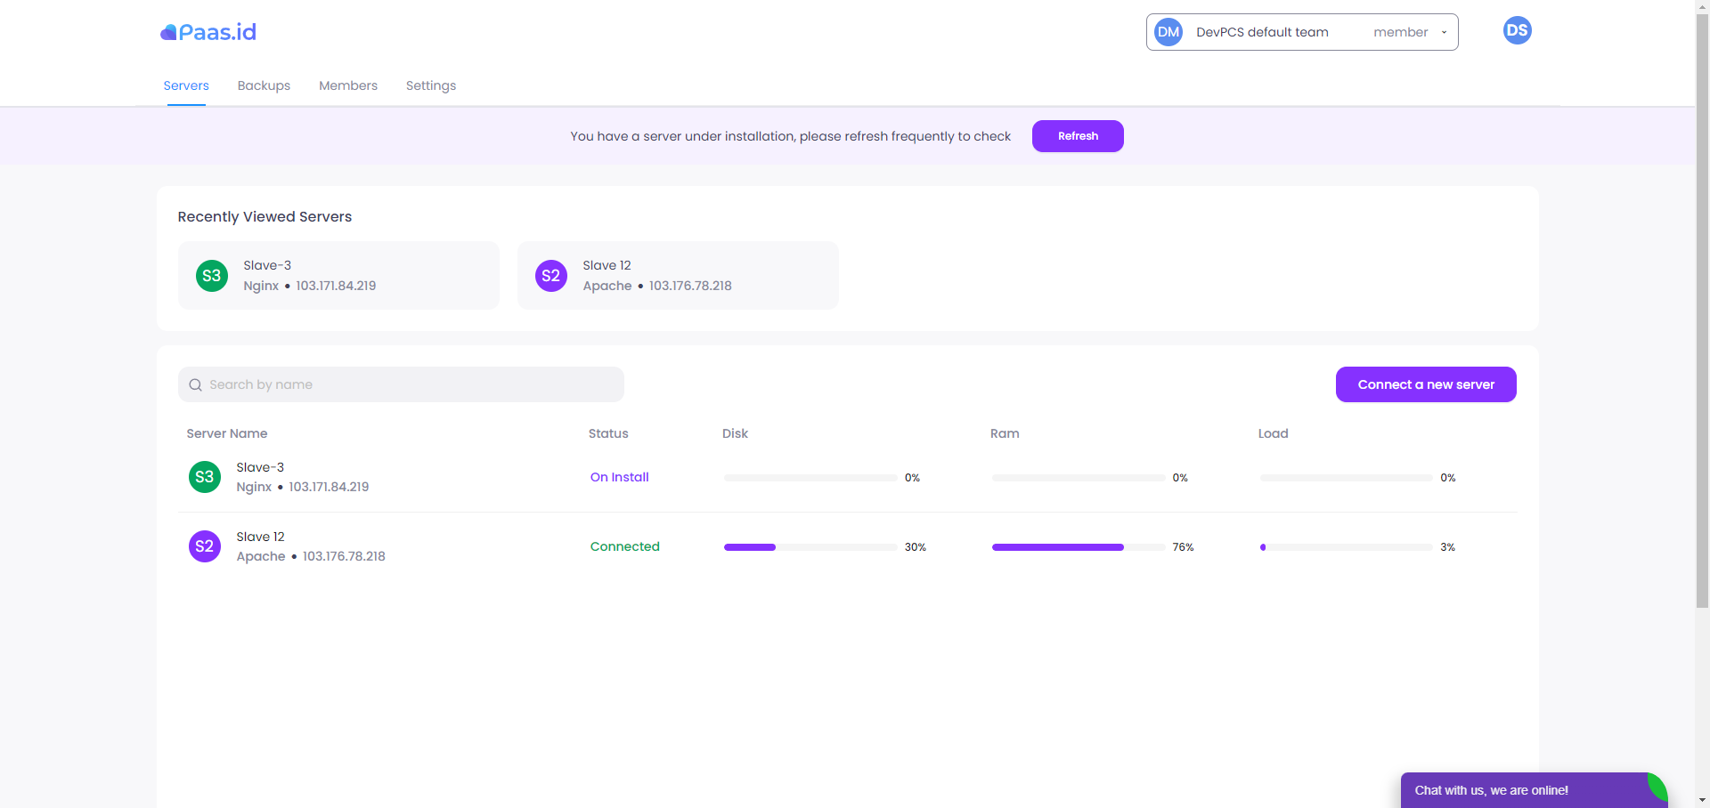Click Slave-3 Disk 0% progress bar
Image resolution: width=1710 pixels, height=808 pixels.
click(810, 478)
